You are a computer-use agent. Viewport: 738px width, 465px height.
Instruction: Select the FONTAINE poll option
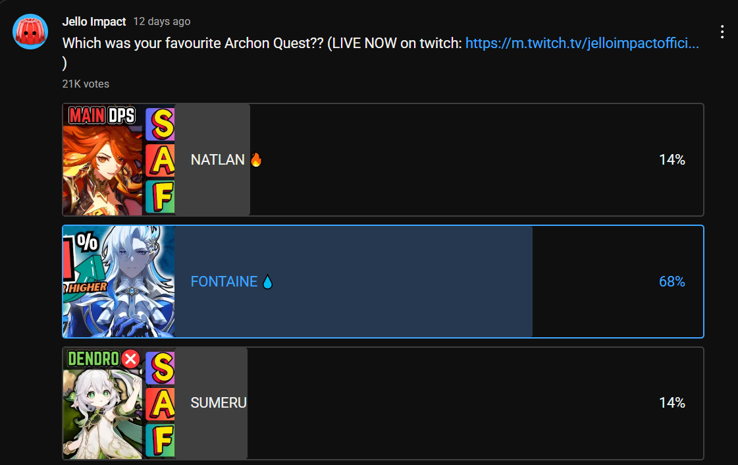click(383, 281)
